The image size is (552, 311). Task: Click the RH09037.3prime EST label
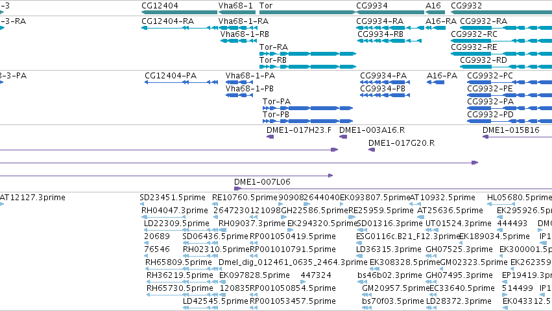point(252,224)
